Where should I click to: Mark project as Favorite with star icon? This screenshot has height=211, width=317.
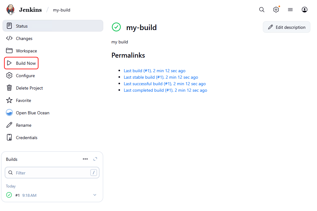[x=9, y=100]
